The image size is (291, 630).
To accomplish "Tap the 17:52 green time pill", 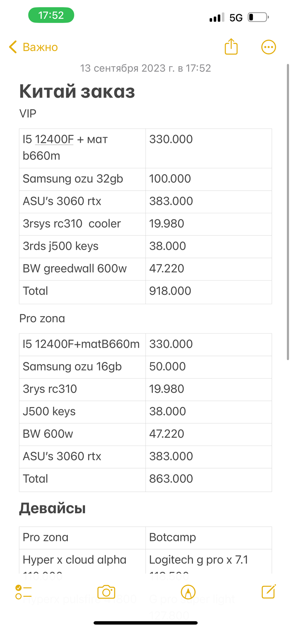I will 51,15.
